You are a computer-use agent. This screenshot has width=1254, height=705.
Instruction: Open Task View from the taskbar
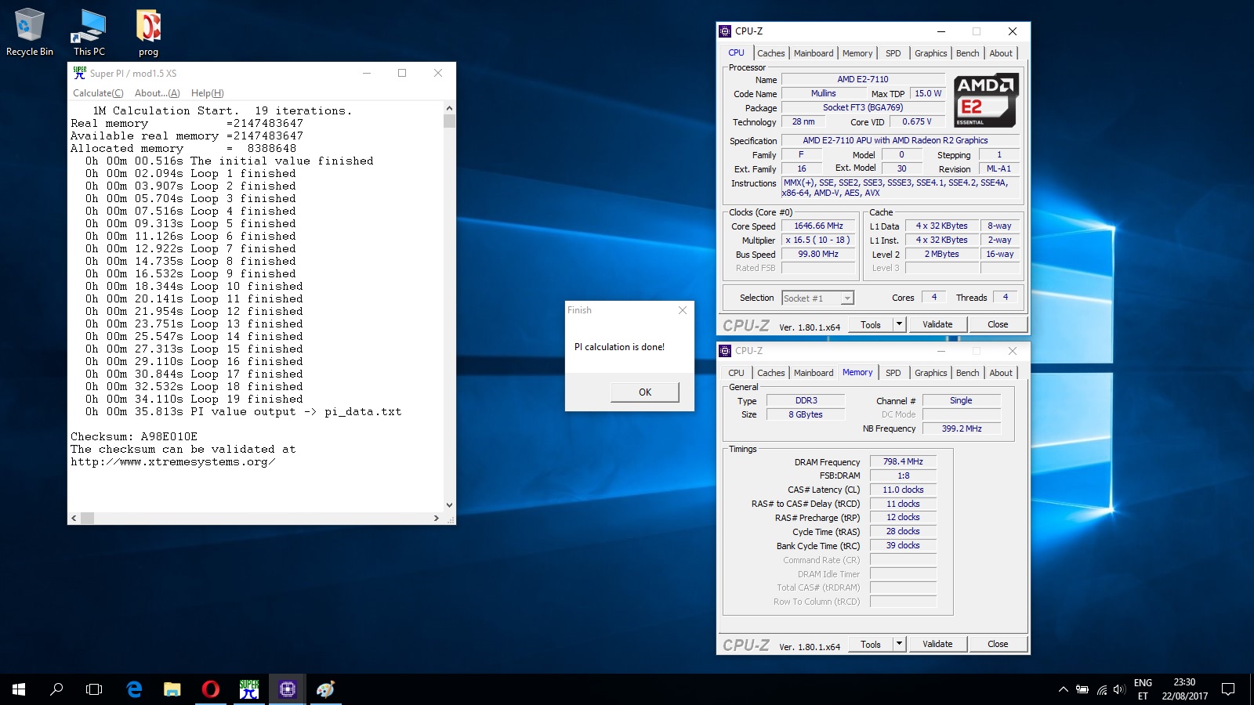[x=94, y=689]
